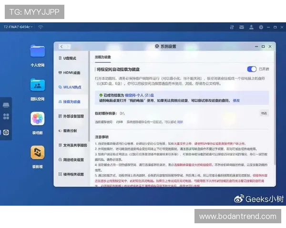This screenshot has width=286, height=228.
Task: Open the gear settings icon in the top bar
Action: 261,27
